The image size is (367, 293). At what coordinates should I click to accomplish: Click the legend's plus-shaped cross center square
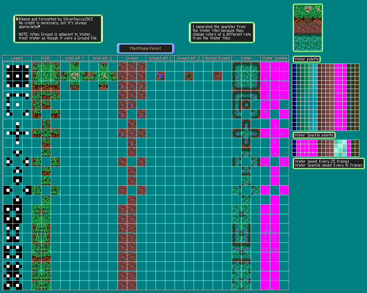click(18, 133)
